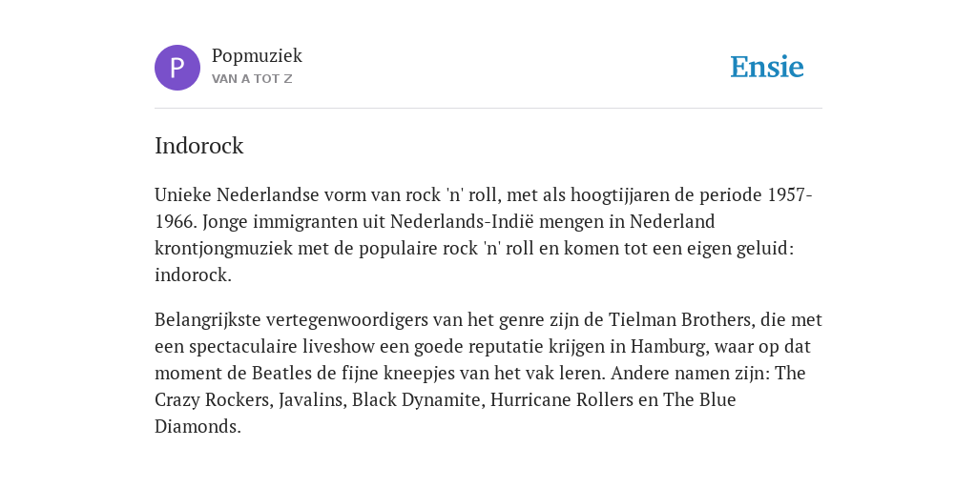
Task: Select the Popmuziek author name
Action: [257, 55]
